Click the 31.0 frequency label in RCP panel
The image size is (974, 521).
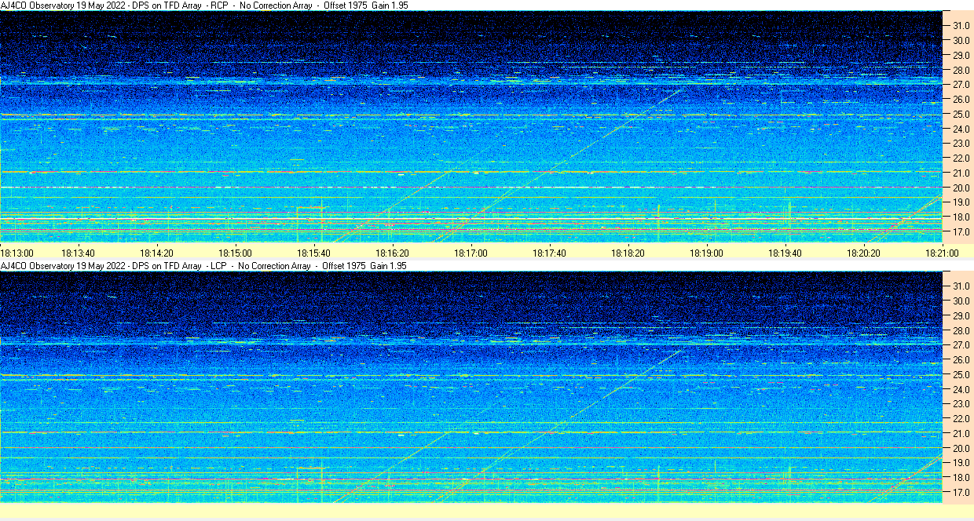click(x=961, y=25)
